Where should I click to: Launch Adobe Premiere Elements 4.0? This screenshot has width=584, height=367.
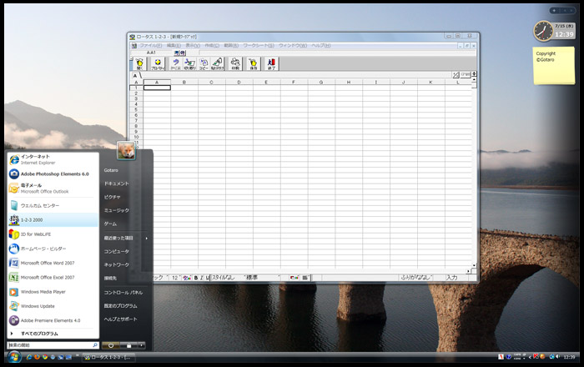coord(53,320)
